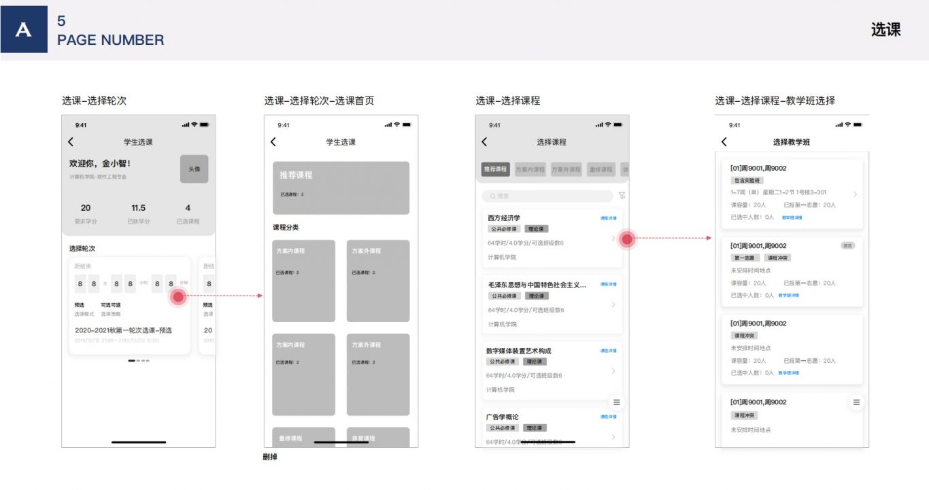
Task: Click the course search field
Action: click(x=547, y=196)
